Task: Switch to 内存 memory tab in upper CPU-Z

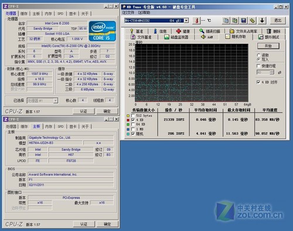Action: 48,13
